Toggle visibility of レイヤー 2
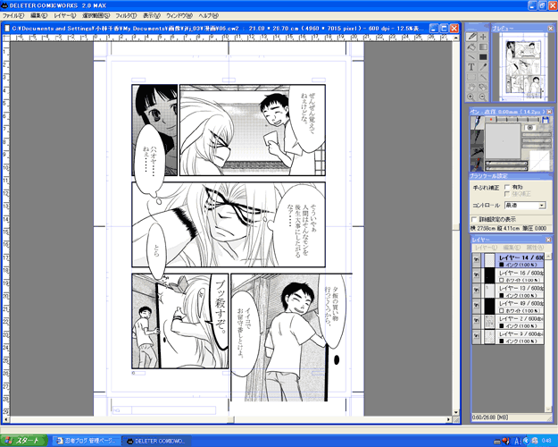The width and height of the screenshot is (558, 447). [476, 322]
